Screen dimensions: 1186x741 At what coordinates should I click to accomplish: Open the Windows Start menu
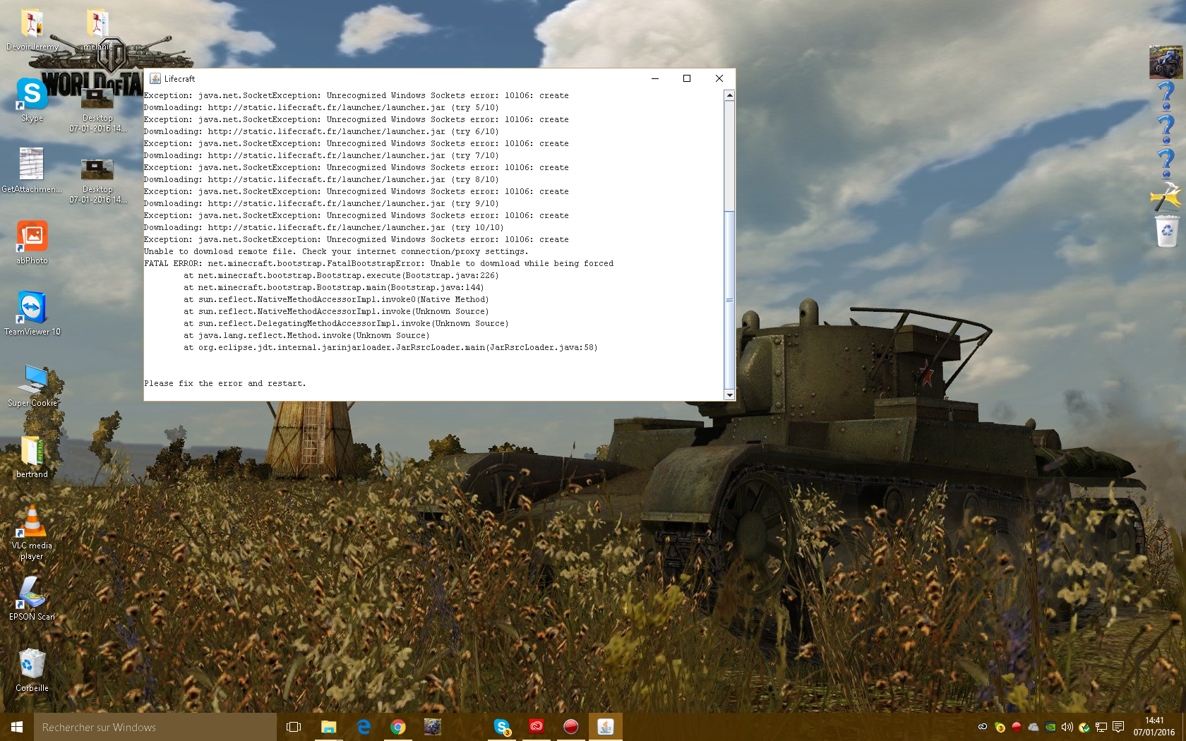tap(17, 727)
